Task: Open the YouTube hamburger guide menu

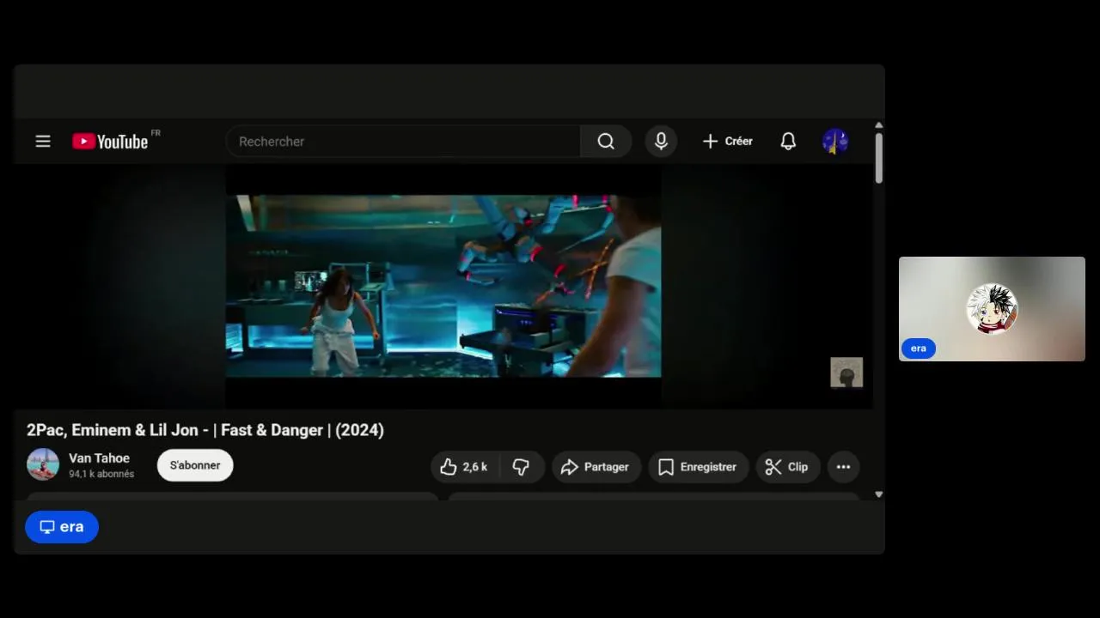Action: tap(43, 142)
